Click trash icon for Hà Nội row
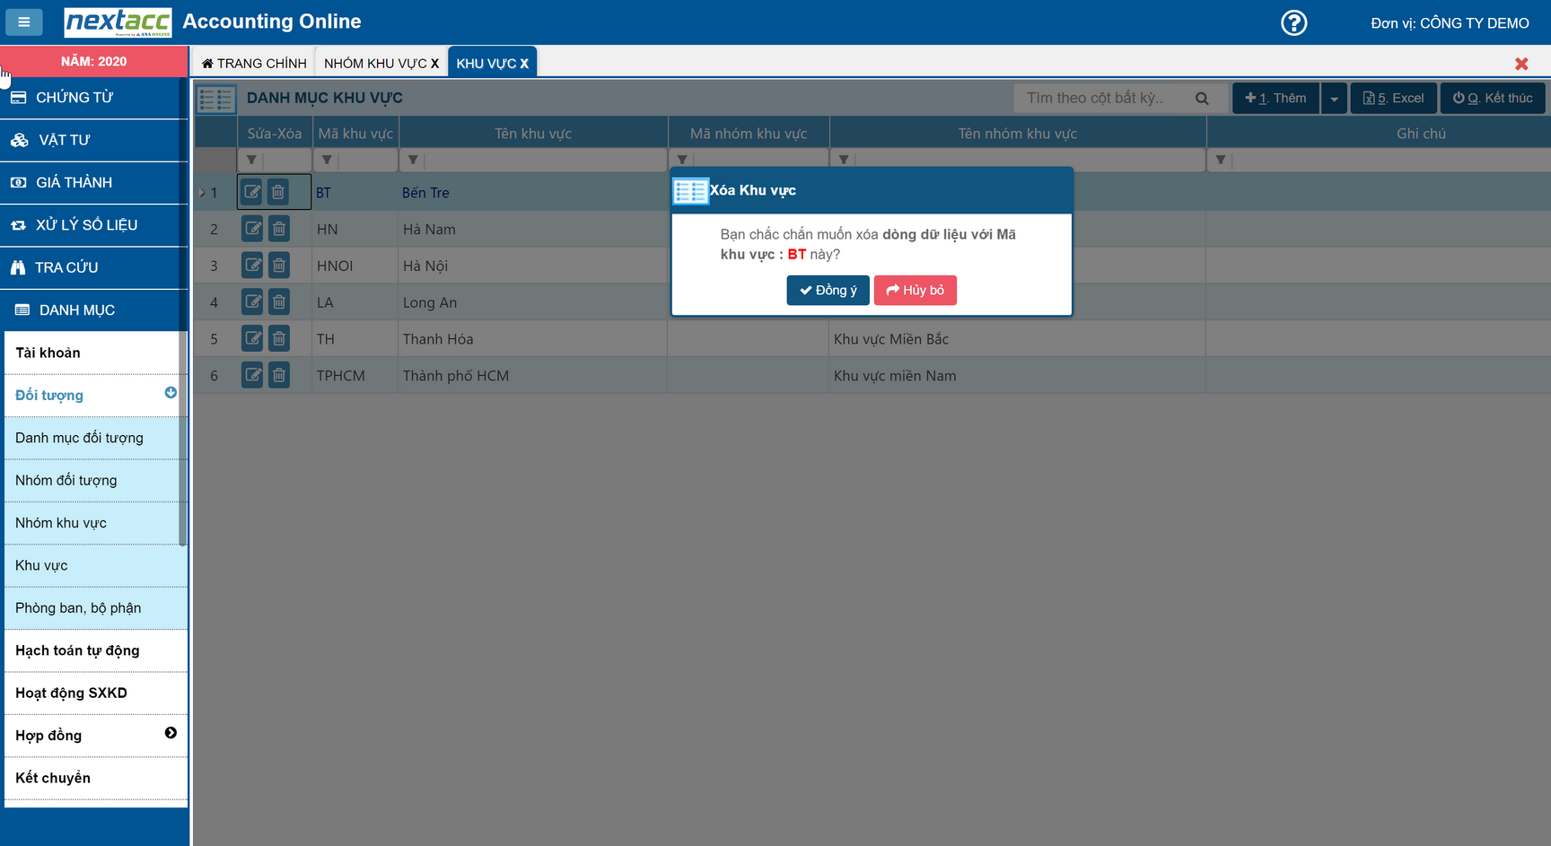The image size is (1551, 846). click(x=279, y=266)
